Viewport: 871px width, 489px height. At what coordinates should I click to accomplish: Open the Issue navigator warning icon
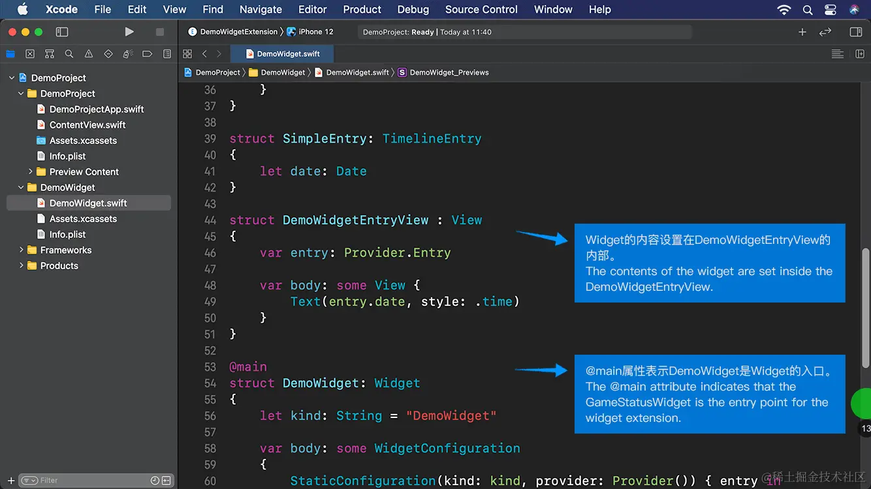[89, 54]
